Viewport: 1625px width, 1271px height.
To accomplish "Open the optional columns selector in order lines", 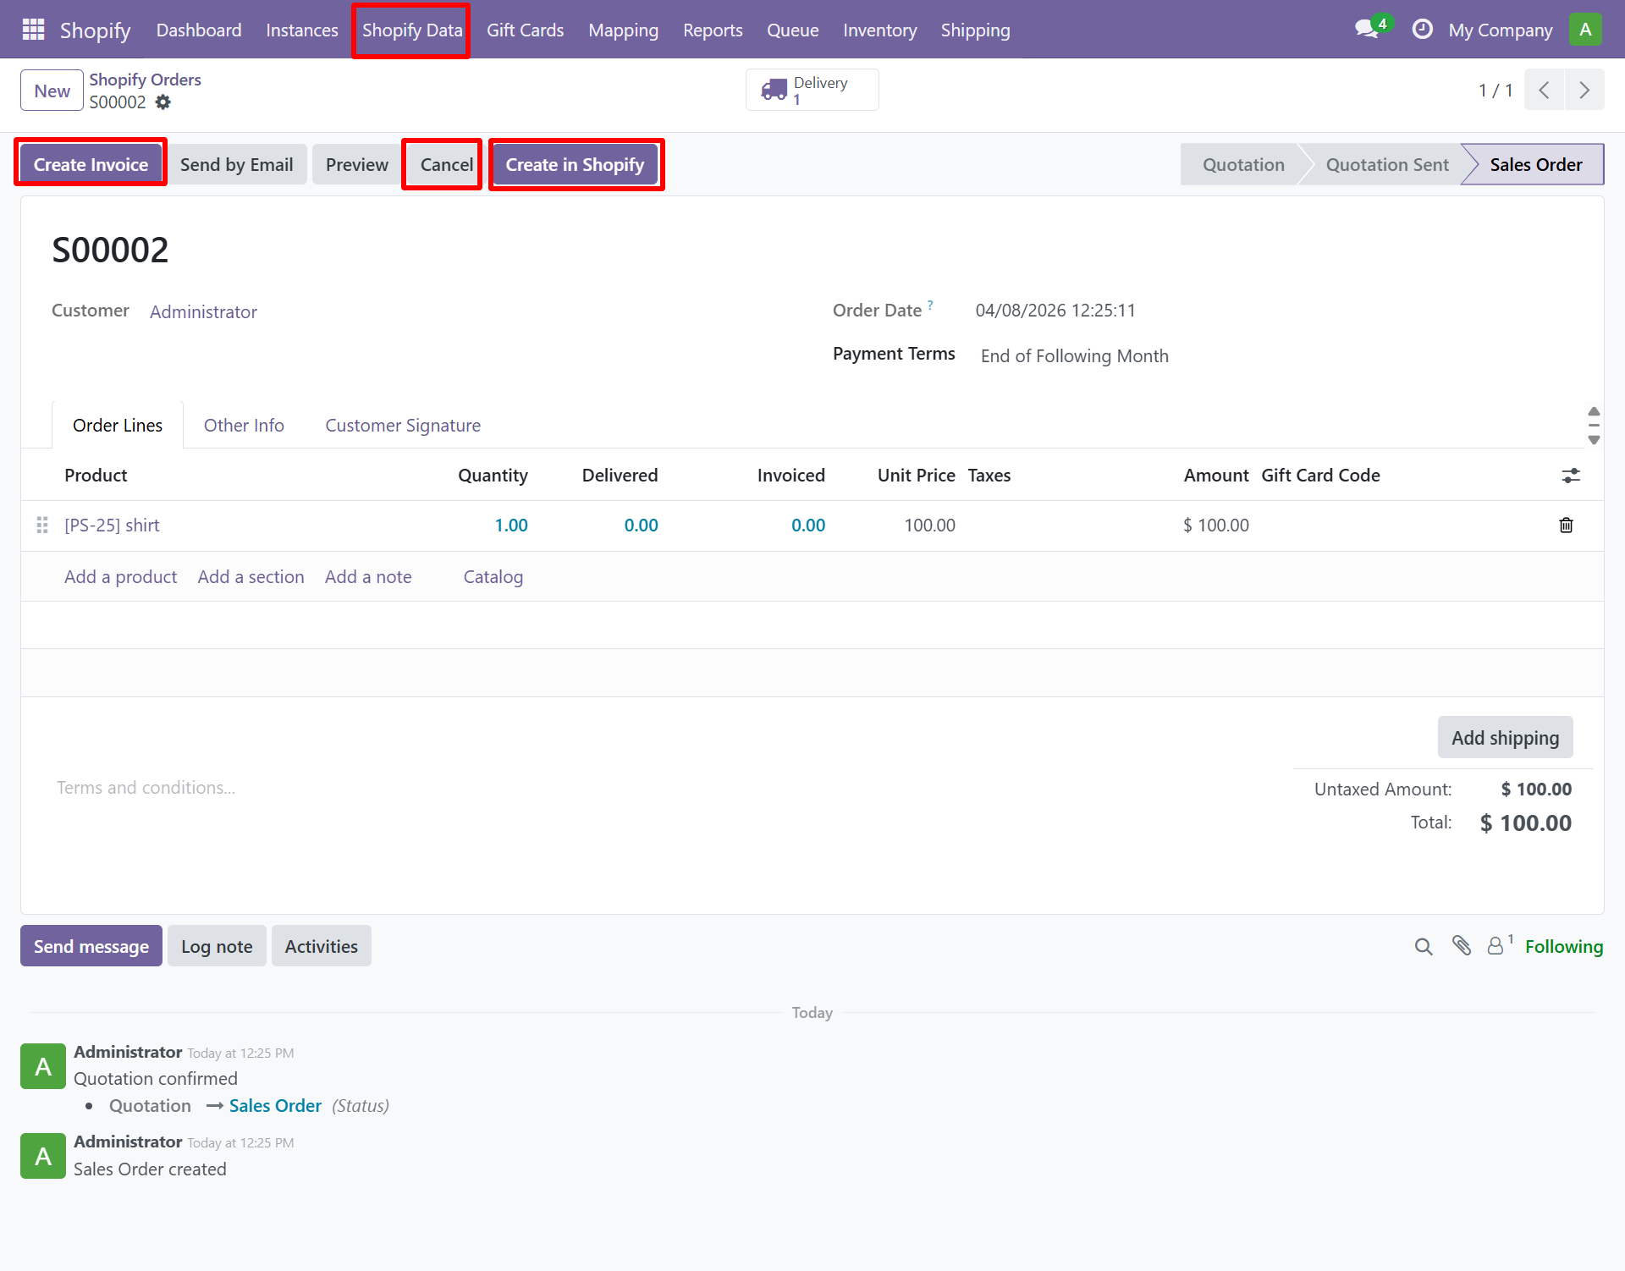I will pos(1571,475).
